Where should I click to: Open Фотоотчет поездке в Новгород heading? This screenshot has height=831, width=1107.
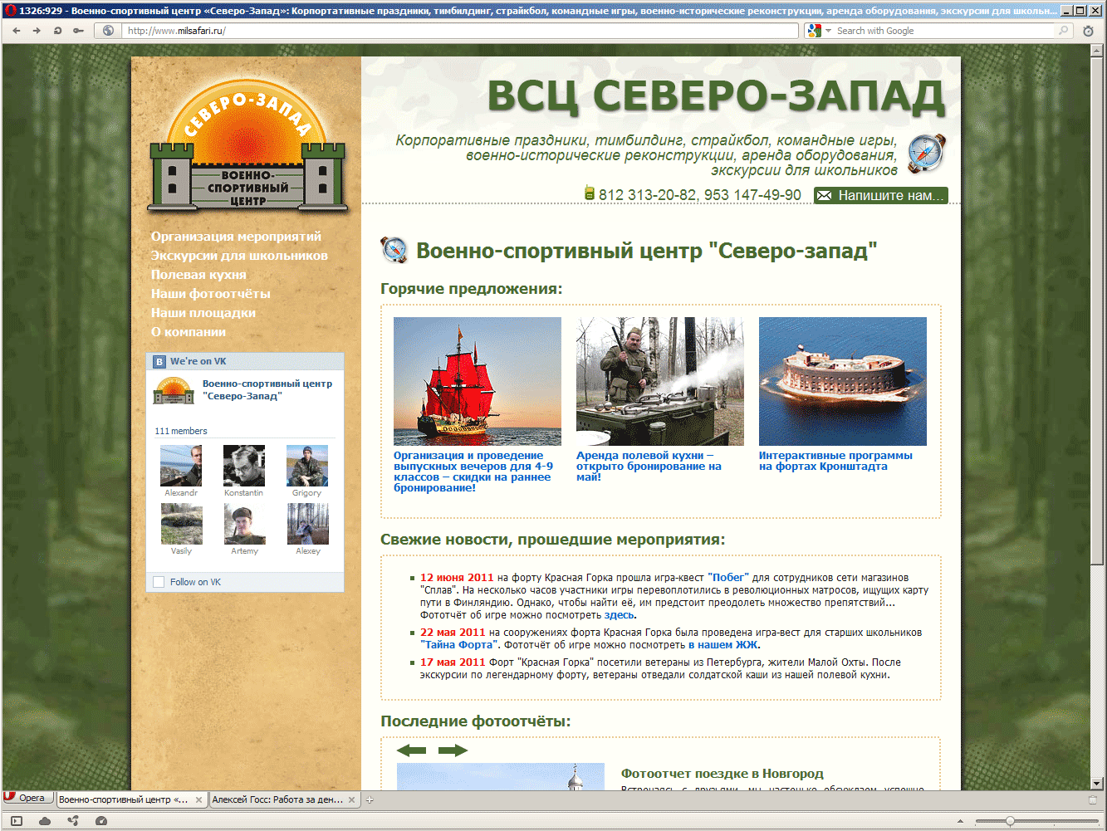click(x=722, y=774)
